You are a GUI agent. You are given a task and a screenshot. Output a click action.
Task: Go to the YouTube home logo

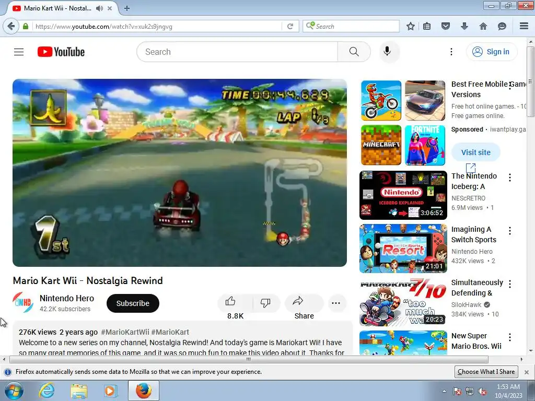click(61, 52)
